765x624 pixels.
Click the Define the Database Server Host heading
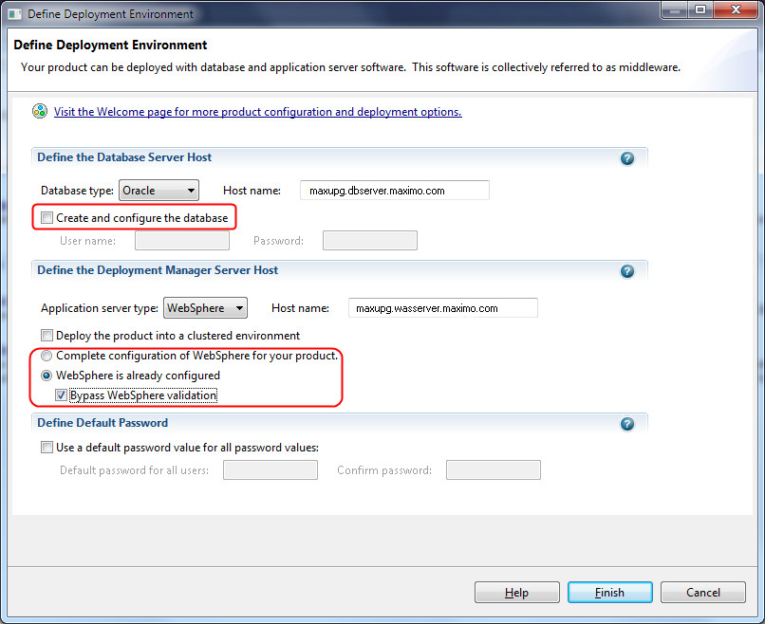pyautogui.click(x=124, y=157)
